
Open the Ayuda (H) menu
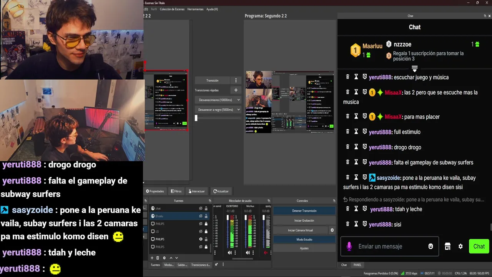212,9
